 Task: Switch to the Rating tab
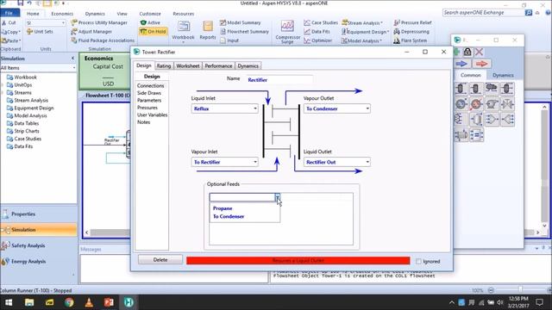164,65
